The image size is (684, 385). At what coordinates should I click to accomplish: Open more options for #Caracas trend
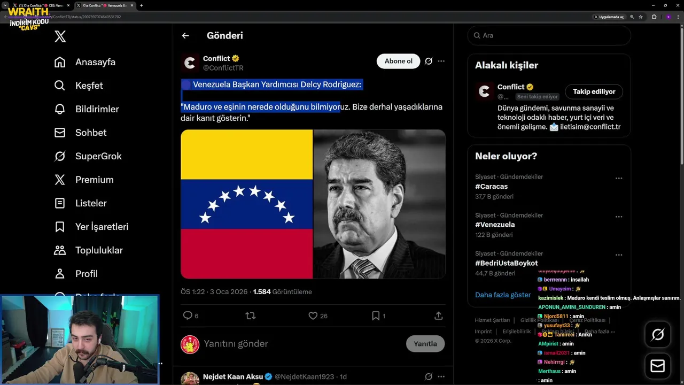click(619, 178)
